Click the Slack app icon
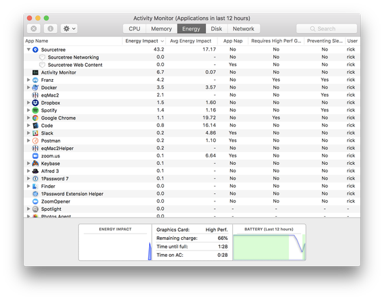 [x=35, y=133]
